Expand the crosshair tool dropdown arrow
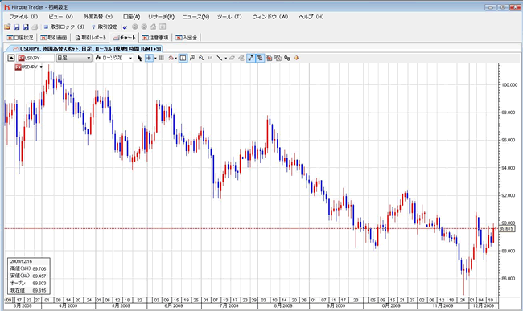523x311 pixels. point(155,59)
